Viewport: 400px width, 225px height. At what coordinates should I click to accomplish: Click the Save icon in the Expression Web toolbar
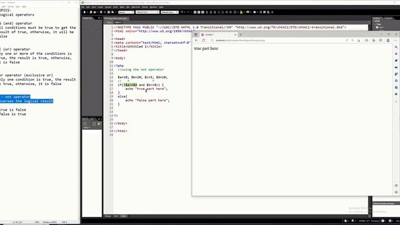pyautogui.click(x=101, y=12)
